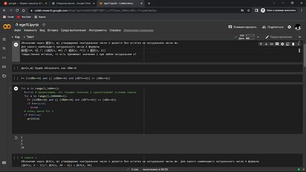Move selected cell down
This screenshot has width=306, height=172.
(x=266, y=44)
